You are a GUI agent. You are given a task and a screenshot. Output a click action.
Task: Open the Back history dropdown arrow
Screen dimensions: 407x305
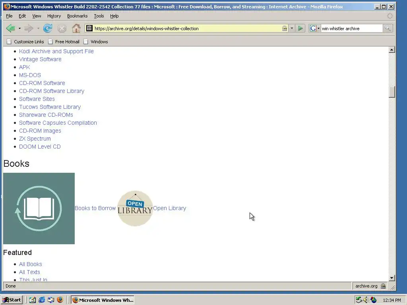[x=19, y=28]
